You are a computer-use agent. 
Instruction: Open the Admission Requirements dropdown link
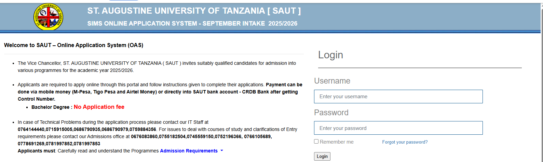point(189,151)
